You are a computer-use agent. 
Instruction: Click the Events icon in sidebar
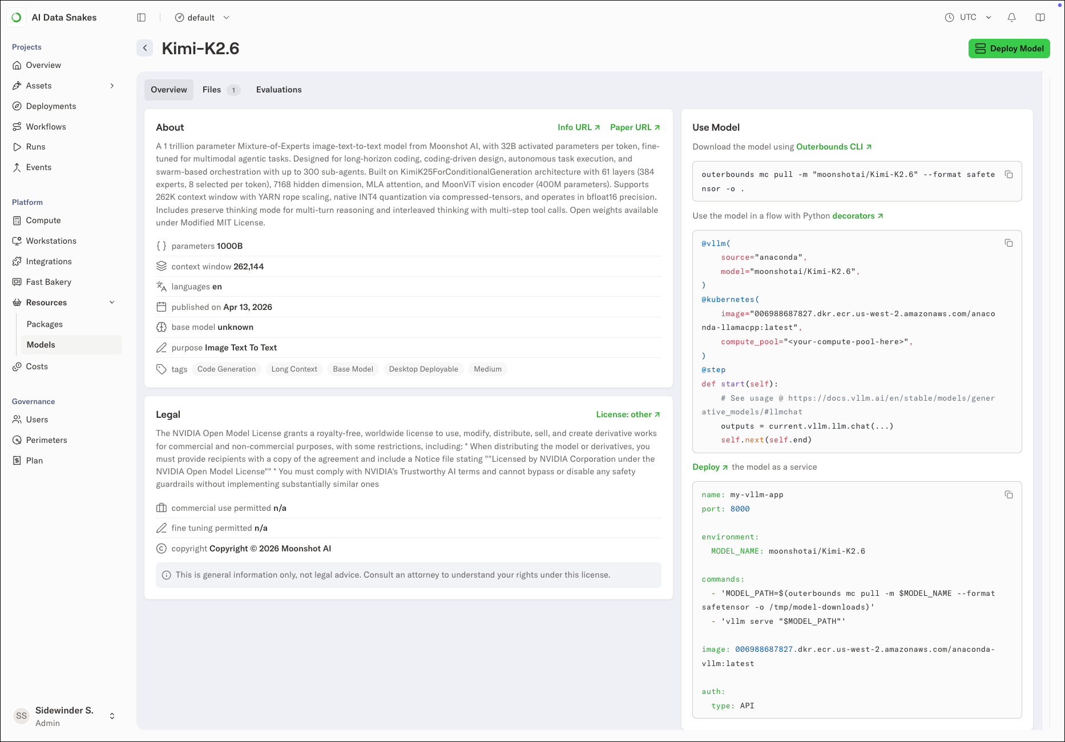[x=17, y=167]
